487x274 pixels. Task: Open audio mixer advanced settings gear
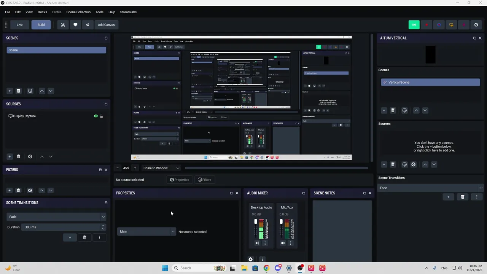250,259
